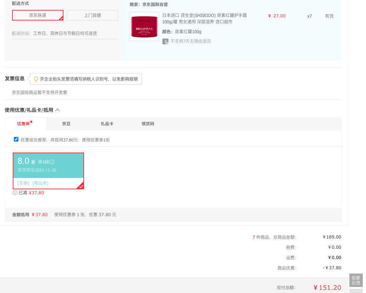Open the 资生堂 尿素红罐护手霜 product link
366x293 pixels.
[x=205, y=19]
